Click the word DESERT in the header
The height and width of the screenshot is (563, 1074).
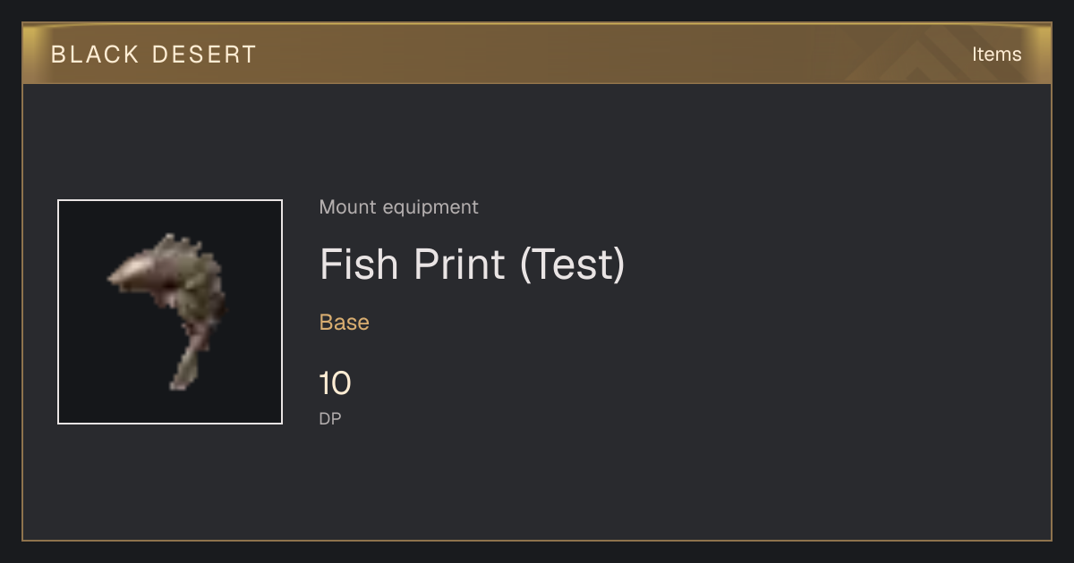click(x=204, y=55)
